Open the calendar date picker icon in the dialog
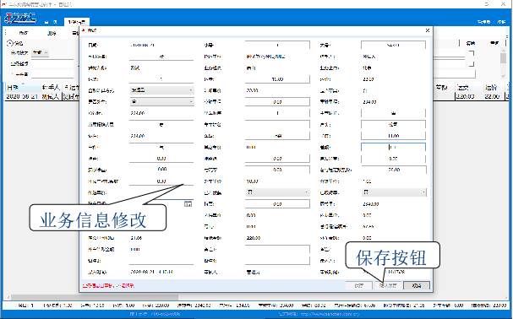Screen dimensions: 513x319 coord(188,204)
